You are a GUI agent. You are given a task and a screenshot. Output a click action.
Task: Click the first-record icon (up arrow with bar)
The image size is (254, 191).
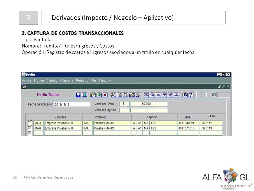pyautogui.click(x=146, y=95)
